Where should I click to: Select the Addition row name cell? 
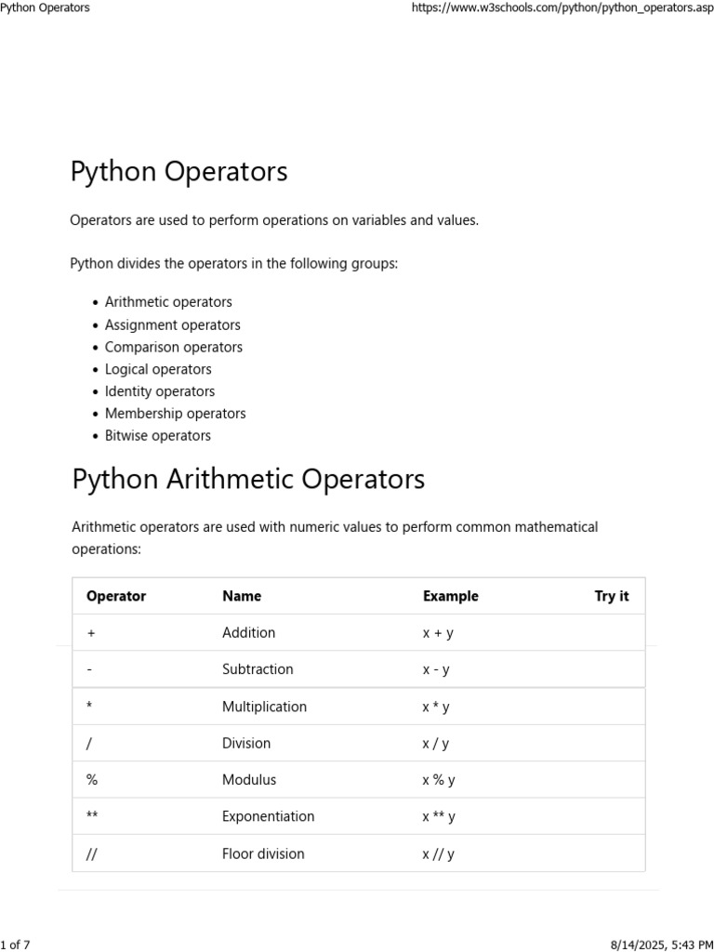click(248, 632)
